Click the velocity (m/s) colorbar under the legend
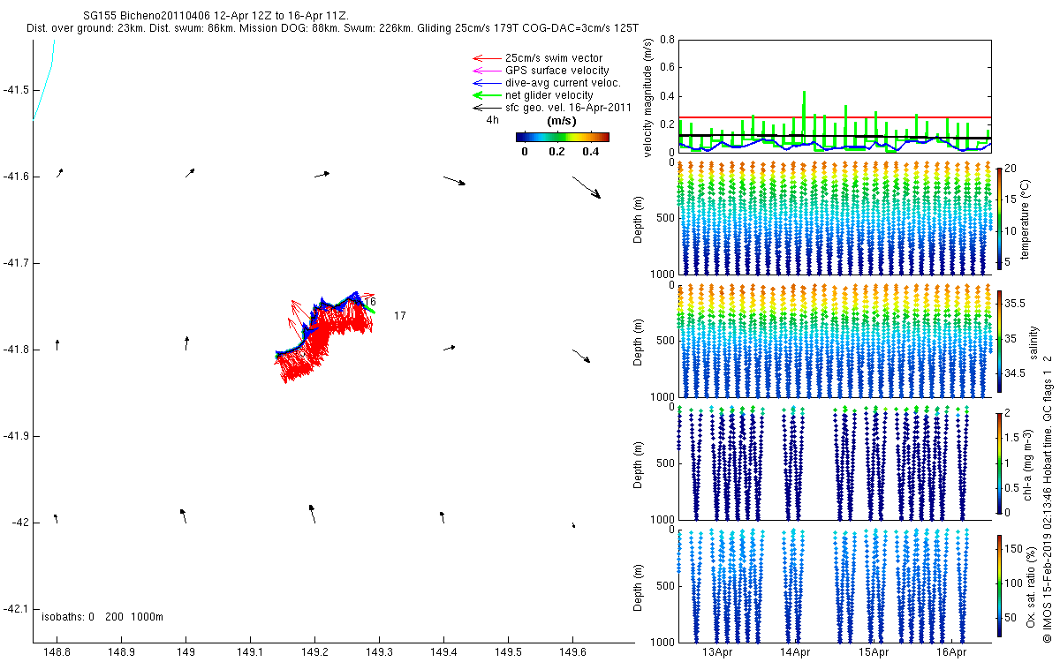The image size is (1060, 662). pyautogui.click(x=563, y=137)
